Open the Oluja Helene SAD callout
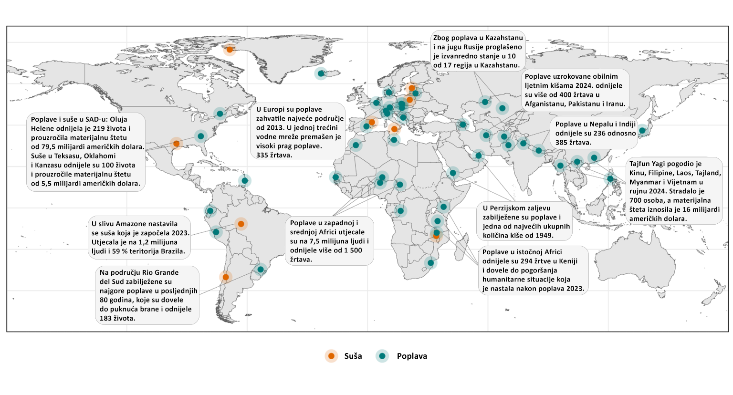Screen dimensions: 733x395 click(86, 151)
